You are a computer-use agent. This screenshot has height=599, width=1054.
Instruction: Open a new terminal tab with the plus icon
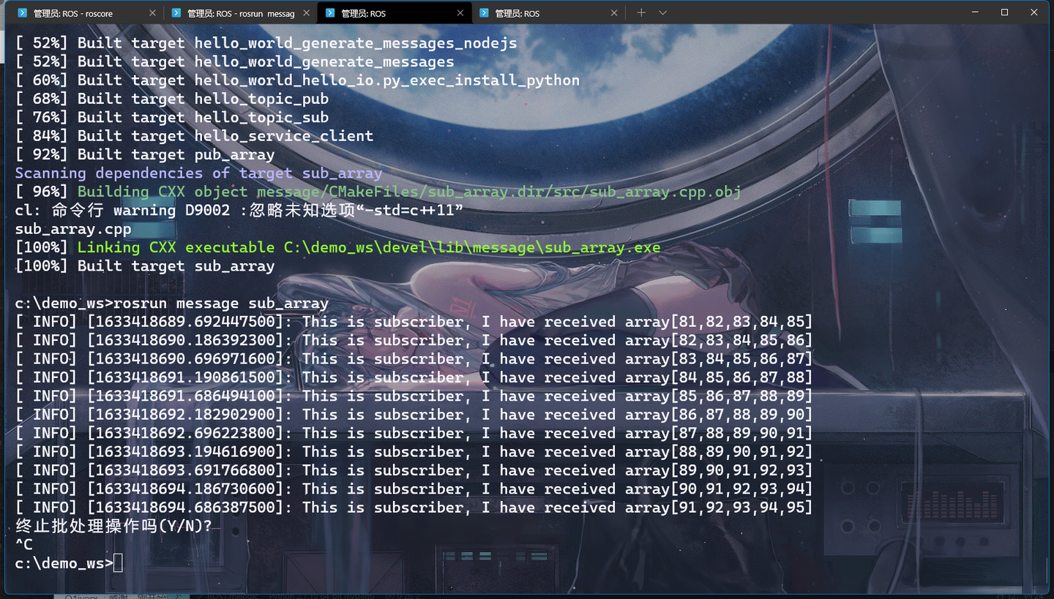pyautogui.click(x=641, y=12)
